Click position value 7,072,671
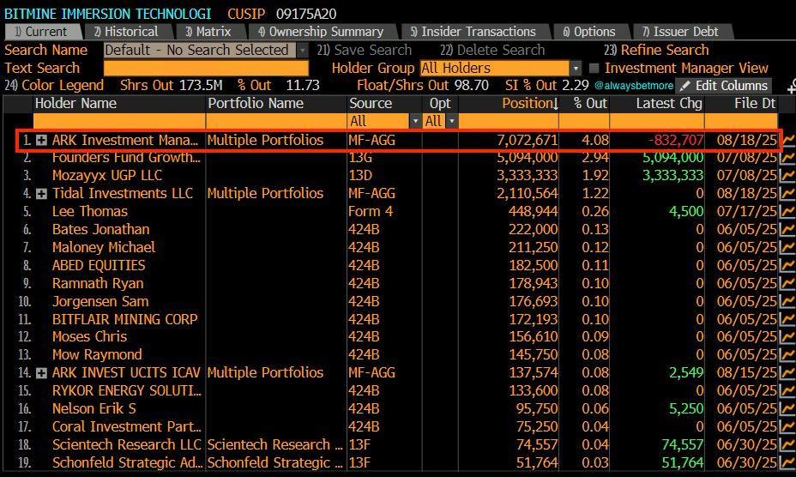 [527, 140]
